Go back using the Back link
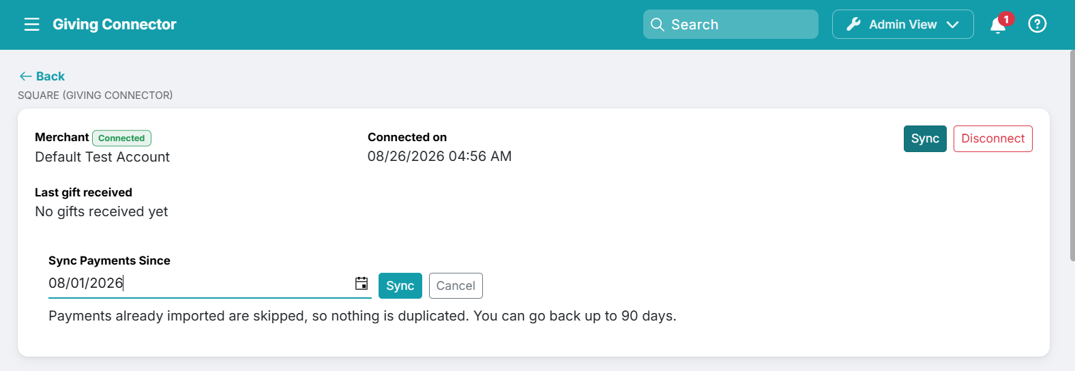The height and width of the screenshot is (371, 1075). [x=42, y=76]
